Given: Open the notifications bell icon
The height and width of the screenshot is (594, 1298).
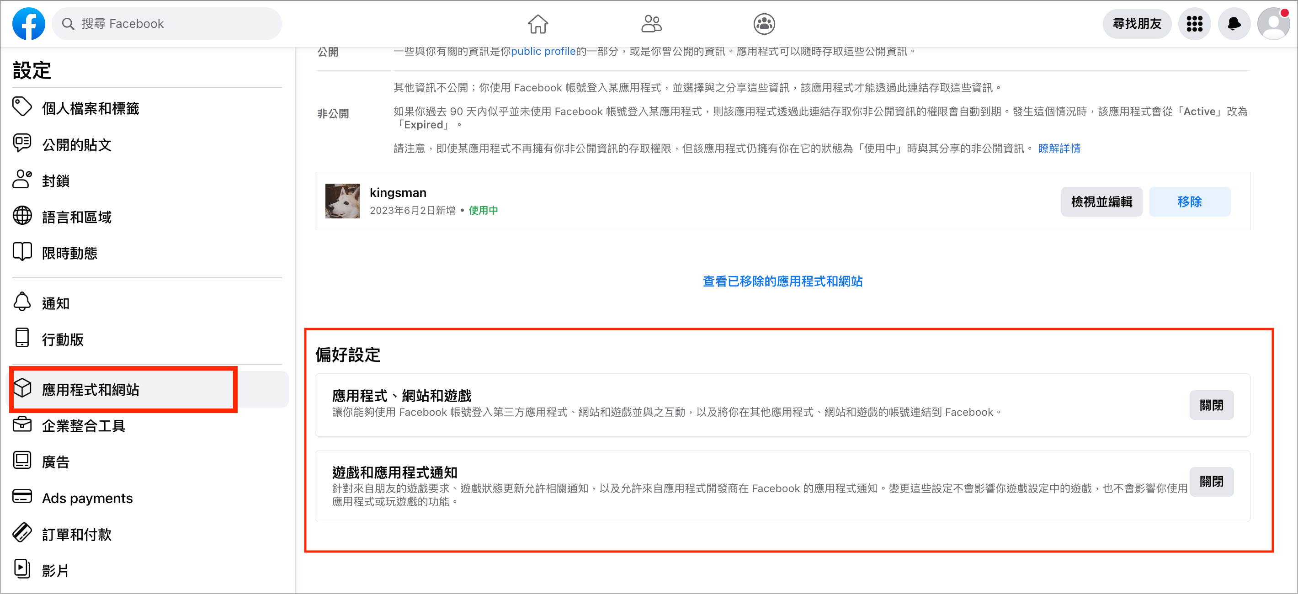Looking at the screenshot, I should pyautogui.click(x=1234, y=24).
